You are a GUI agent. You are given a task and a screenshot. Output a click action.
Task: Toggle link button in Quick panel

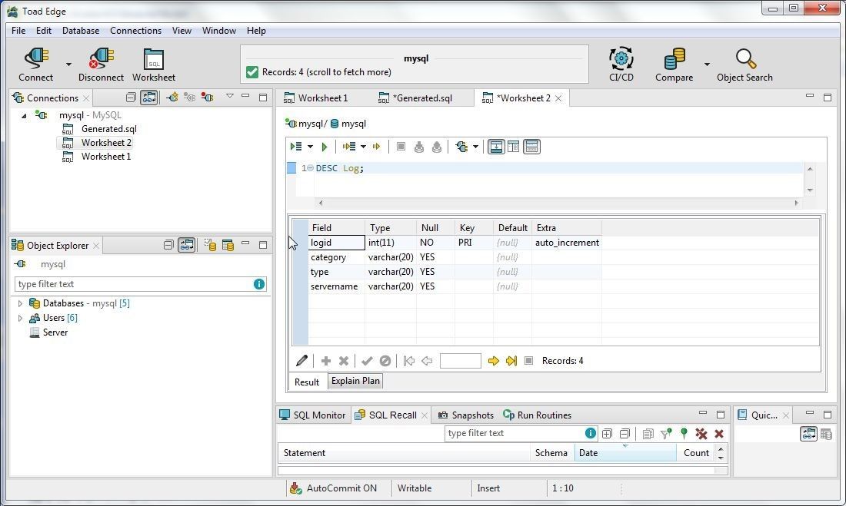pyautogui.click(x=808, y=433)
